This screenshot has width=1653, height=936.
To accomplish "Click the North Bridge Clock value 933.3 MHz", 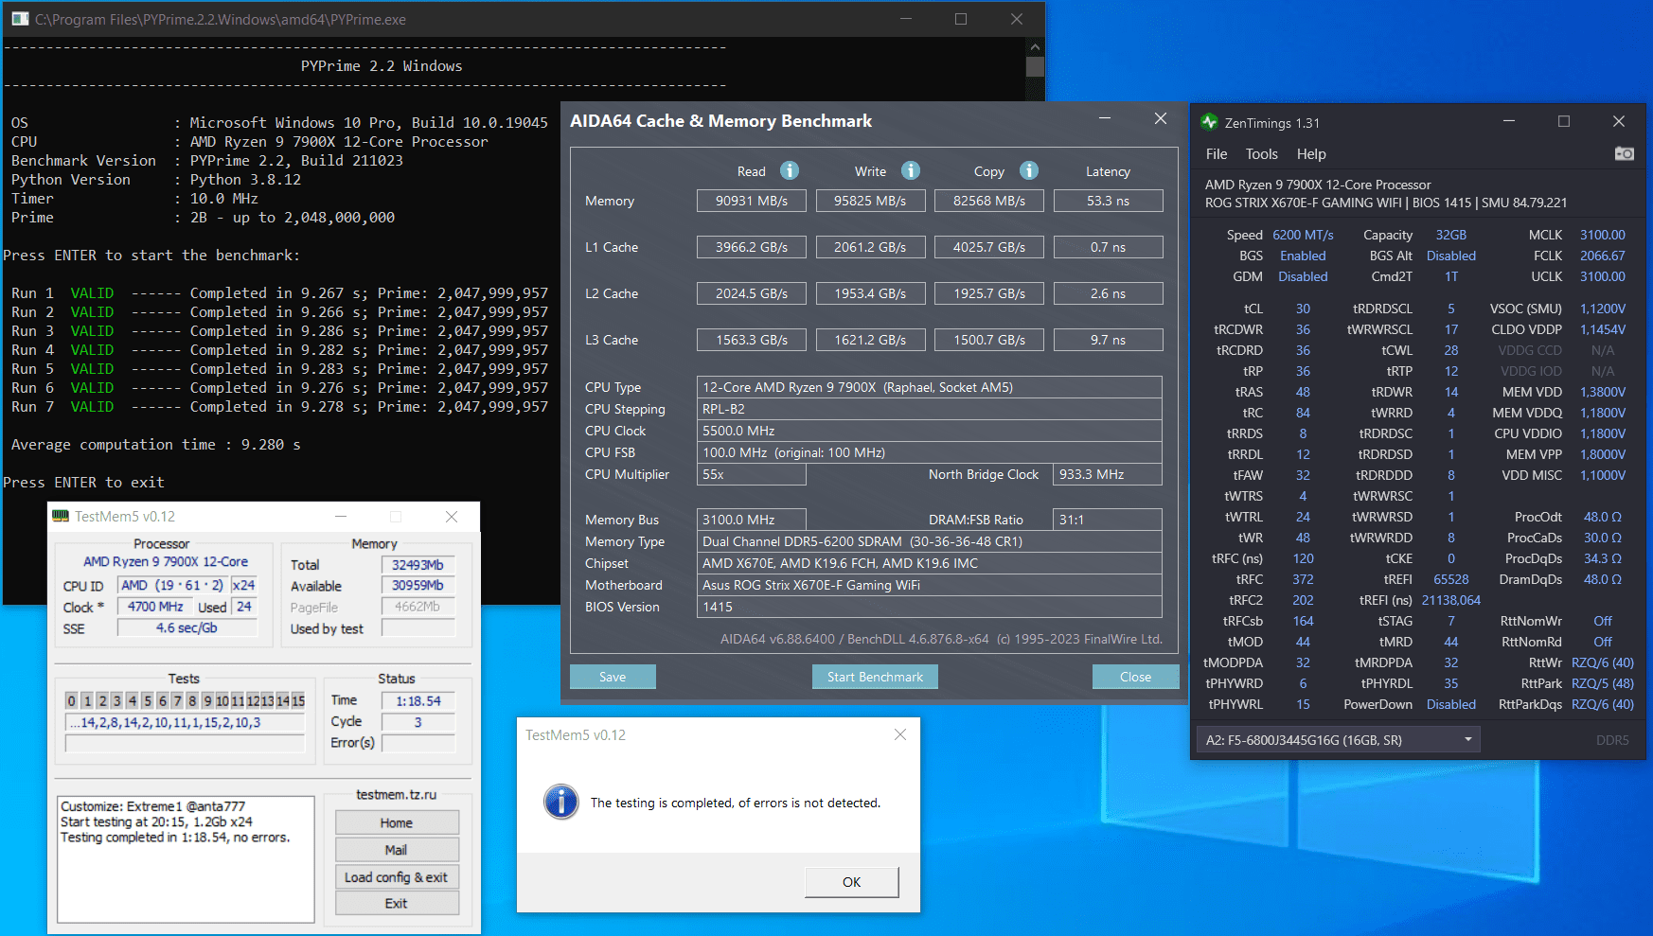I will click(x=1108, y=474).
